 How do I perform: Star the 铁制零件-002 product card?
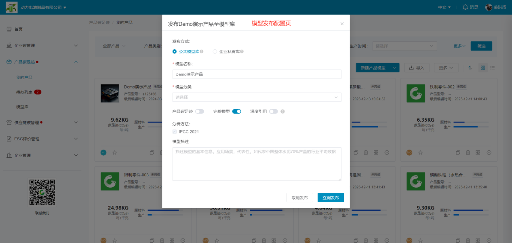[420, 152]
